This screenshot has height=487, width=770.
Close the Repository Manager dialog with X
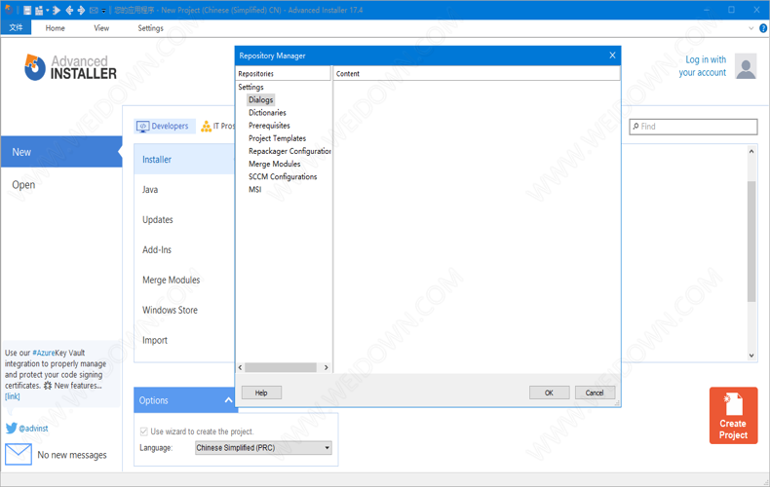point(612,55)
